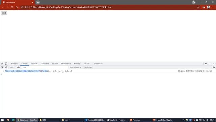The height and width of the screenshot is (122, 216).
Task: Open the Default levels dropdown
Action: 75,67
